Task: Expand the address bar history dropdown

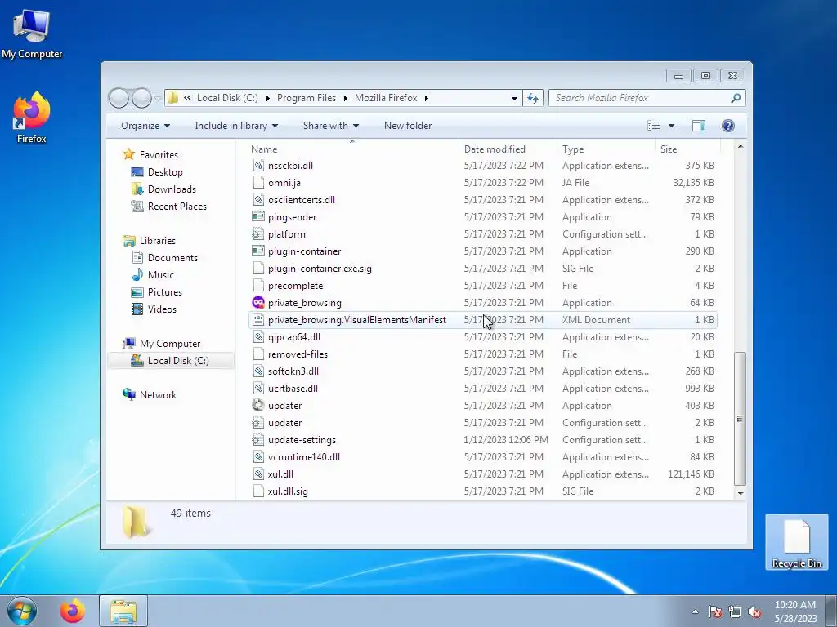Action: (514, 98)
